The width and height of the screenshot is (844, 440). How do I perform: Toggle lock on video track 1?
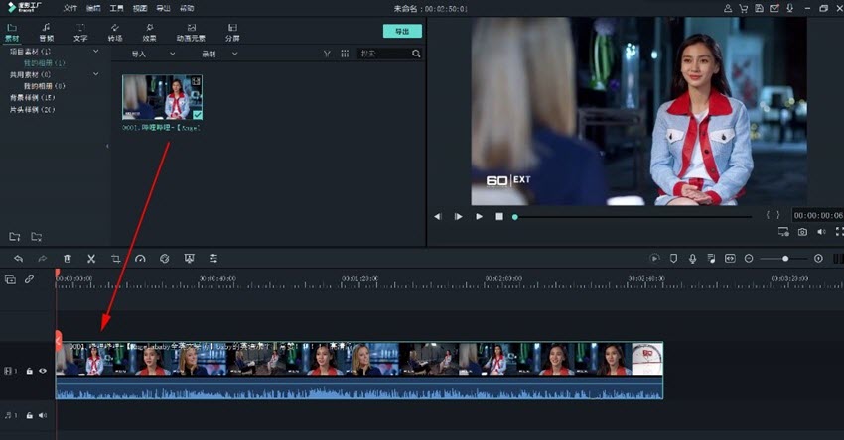pyautogui.click(x=30, y=371)
